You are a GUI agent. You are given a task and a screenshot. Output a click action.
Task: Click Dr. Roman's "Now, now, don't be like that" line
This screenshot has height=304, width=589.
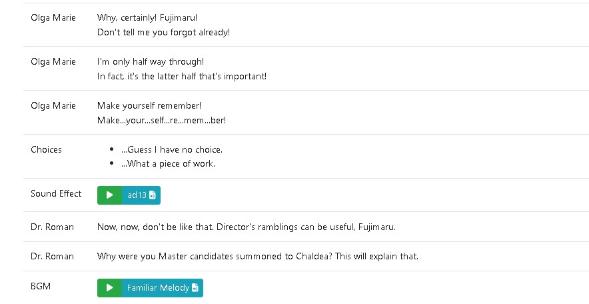point(247,227)
